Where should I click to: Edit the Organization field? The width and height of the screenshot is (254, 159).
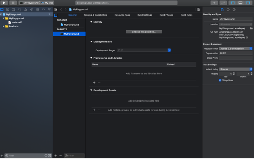(236, 53)
